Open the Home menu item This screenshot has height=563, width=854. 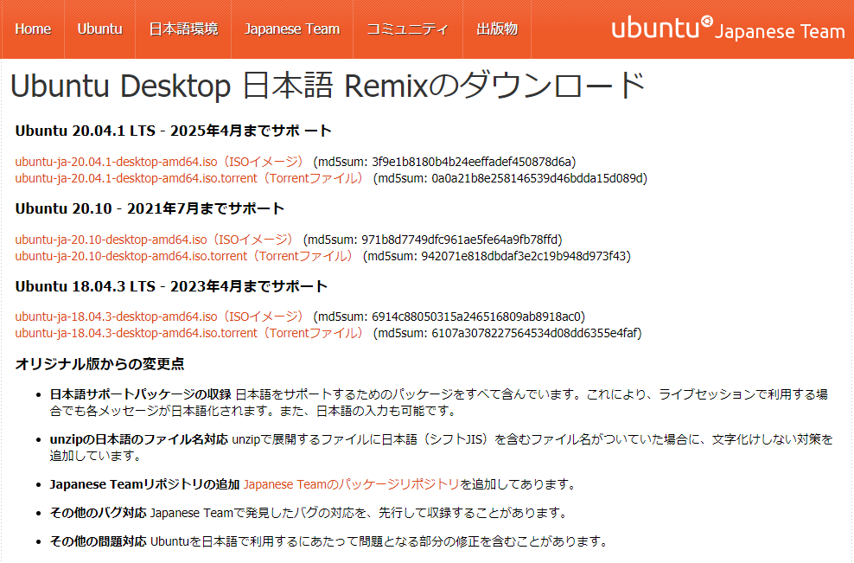click(33, 29)
